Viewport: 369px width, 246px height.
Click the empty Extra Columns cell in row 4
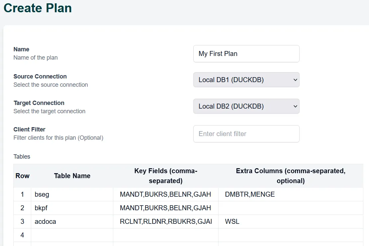click(290, 235)
